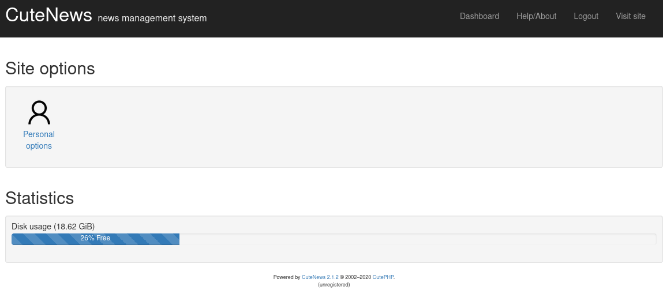This screenshot has height=298, width=663.
Task: Click the © 2002–2020 copyright text
Action: click(355, 277)
